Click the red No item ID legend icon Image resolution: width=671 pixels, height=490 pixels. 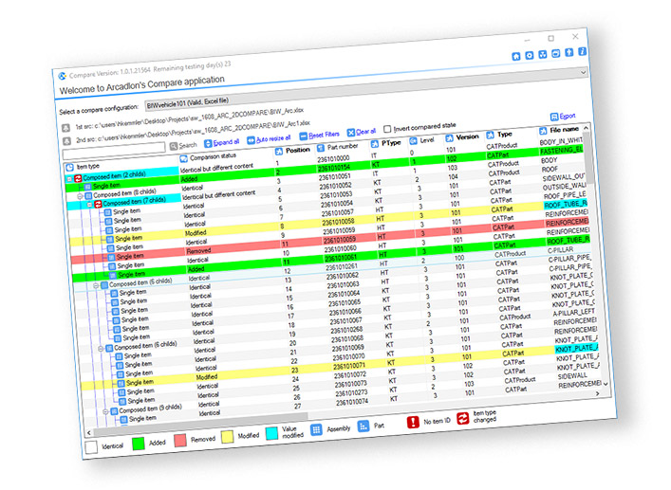[413, 422]
